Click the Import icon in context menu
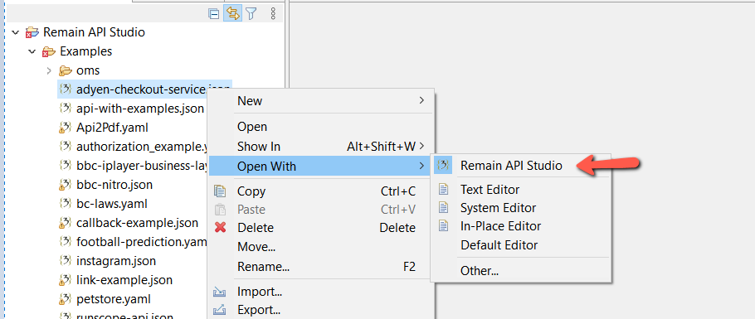This screenshot has height=319, width=755. coord(220,292)
